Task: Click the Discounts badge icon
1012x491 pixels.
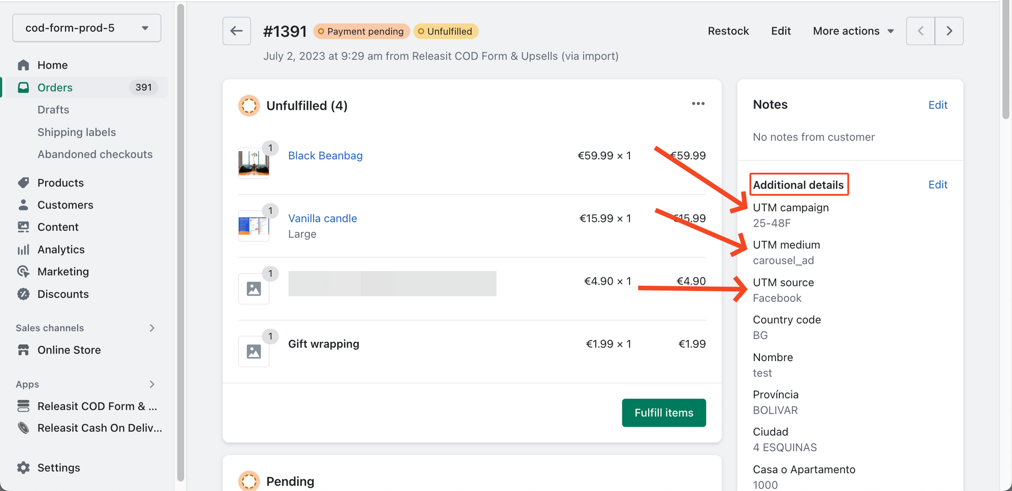Action: pyautogui.click(x=23, y=294)
